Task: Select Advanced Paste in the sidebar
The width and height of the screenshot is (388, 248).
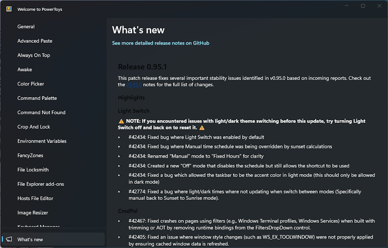Action: 35,41
